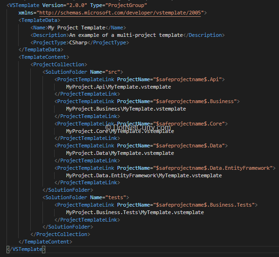This screenshot has width=279, height=257.
Task: Click the xmlns attribute name
Action: (26, 13)
